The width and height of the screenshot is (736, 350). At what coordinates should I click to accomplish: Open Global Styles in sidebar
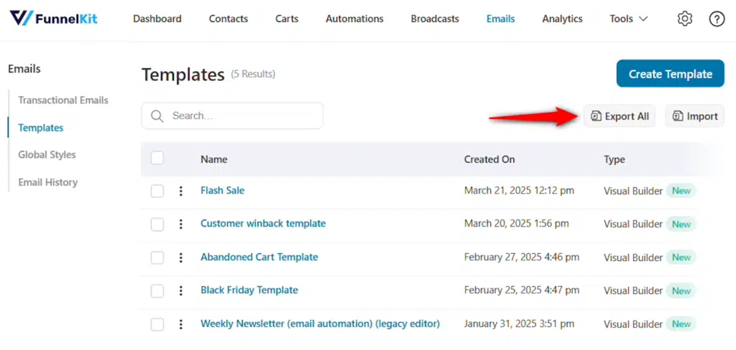[x=47, y=155]
